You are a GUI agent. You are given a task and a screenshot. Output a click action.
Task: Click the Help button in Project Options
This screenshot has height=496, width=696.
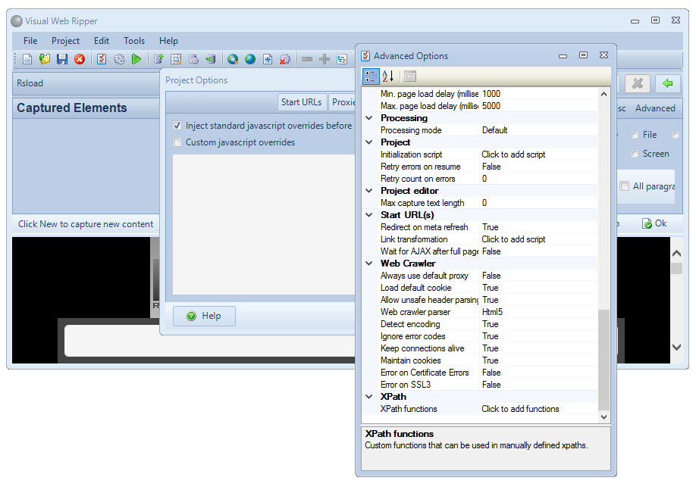[x=204, y=316]
